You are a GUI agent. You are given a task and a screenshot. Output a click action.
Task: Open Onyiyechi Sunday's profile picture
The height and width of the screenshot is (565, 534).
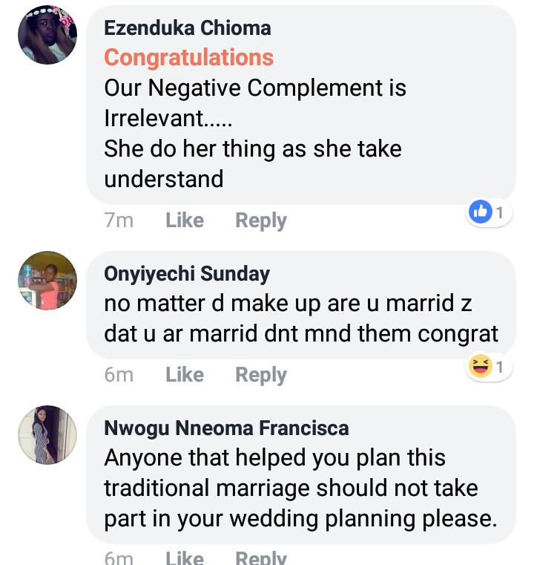tap(47, 280)
